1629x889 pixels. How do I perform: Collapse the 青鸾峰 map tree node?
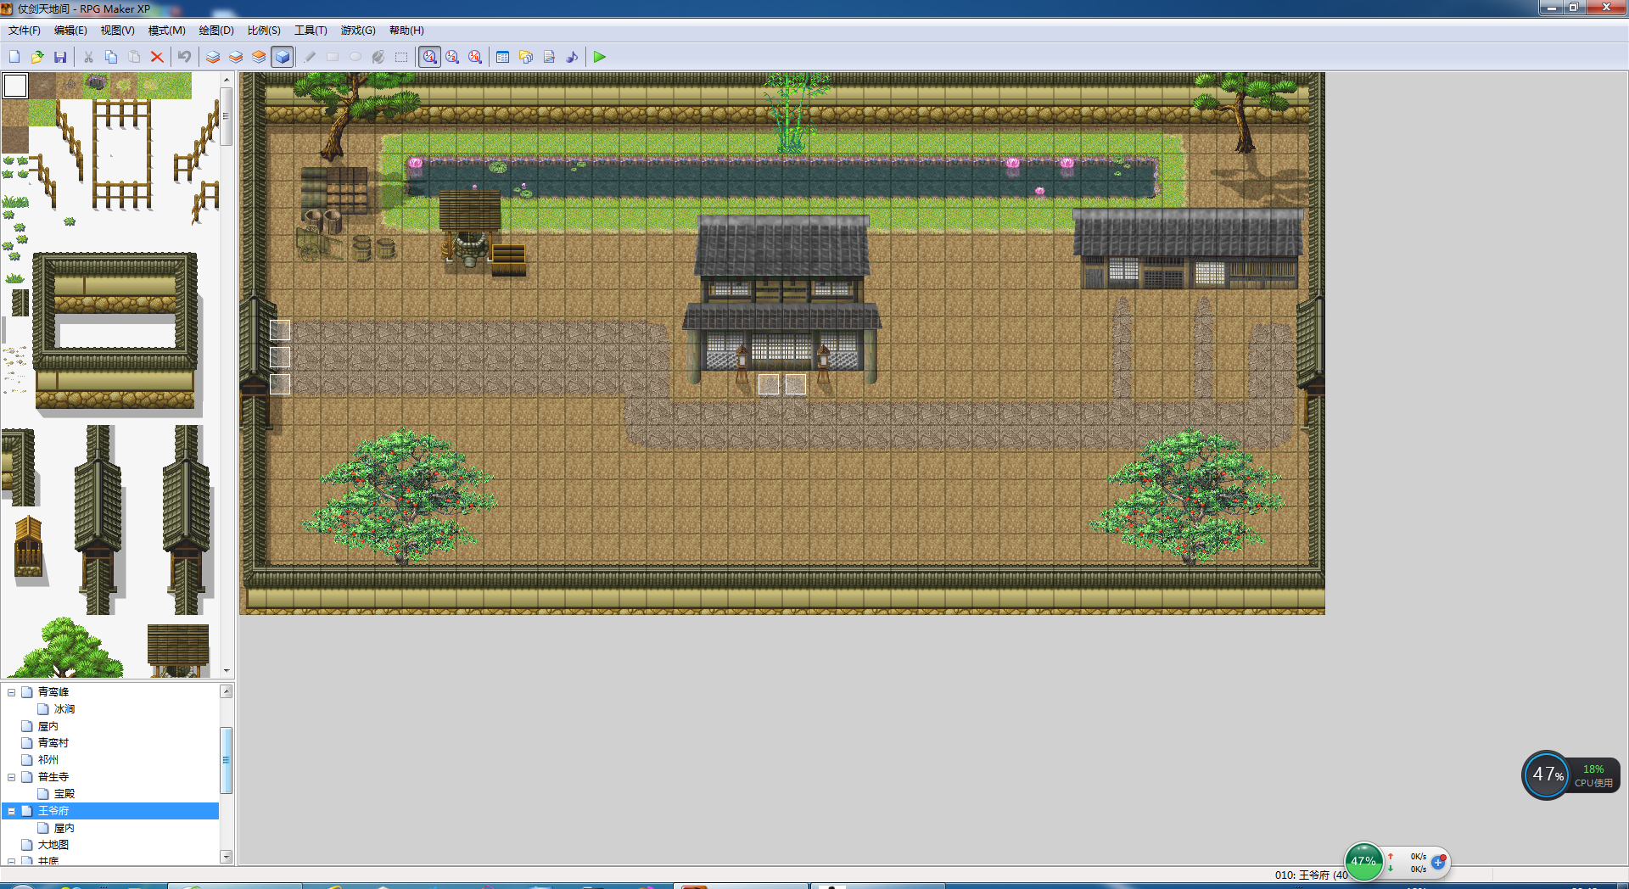click(12, 692)
